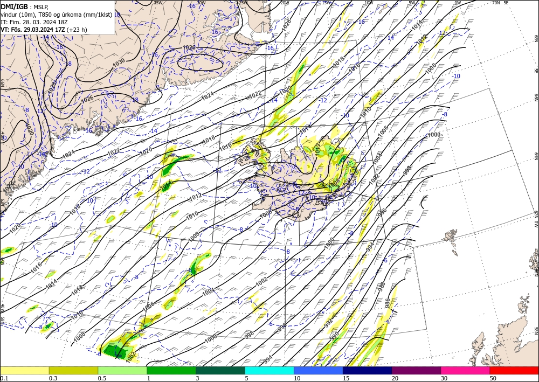Click the '20W' longitude label at top

285,3
